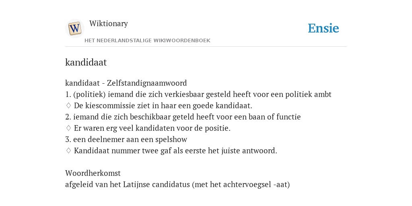The height and width of the screenshot is (206, 412).
Task: Click definition three about a spelshow deelnemer
Action: point(126,140)
